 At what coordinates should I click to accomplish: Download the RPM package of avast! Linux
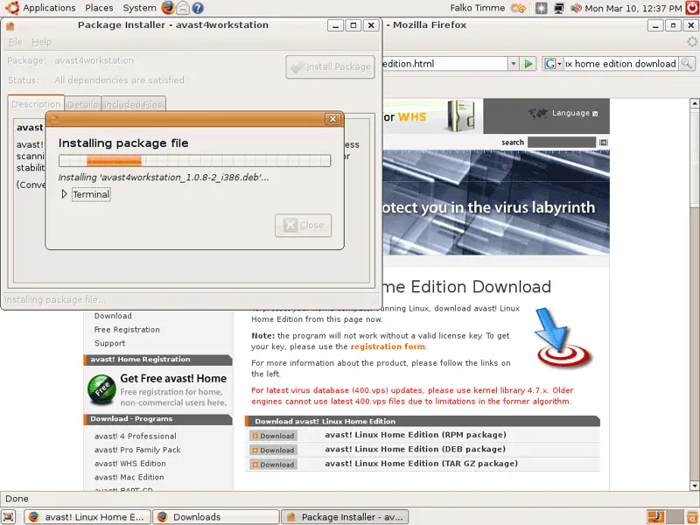tap(273, 436)
